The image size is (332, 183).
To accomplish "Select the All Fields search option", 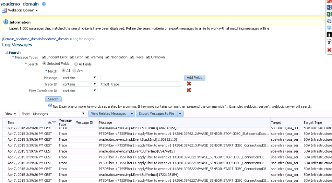I will 76,64.
